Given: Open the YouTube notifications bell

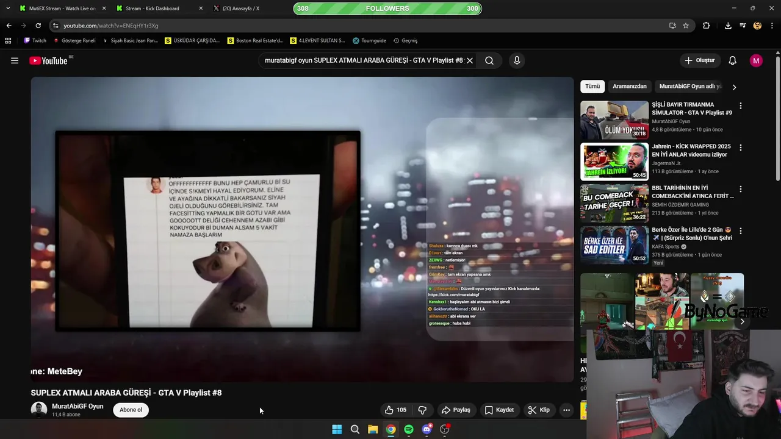Looking at the screenshot, I should point(733,60).
